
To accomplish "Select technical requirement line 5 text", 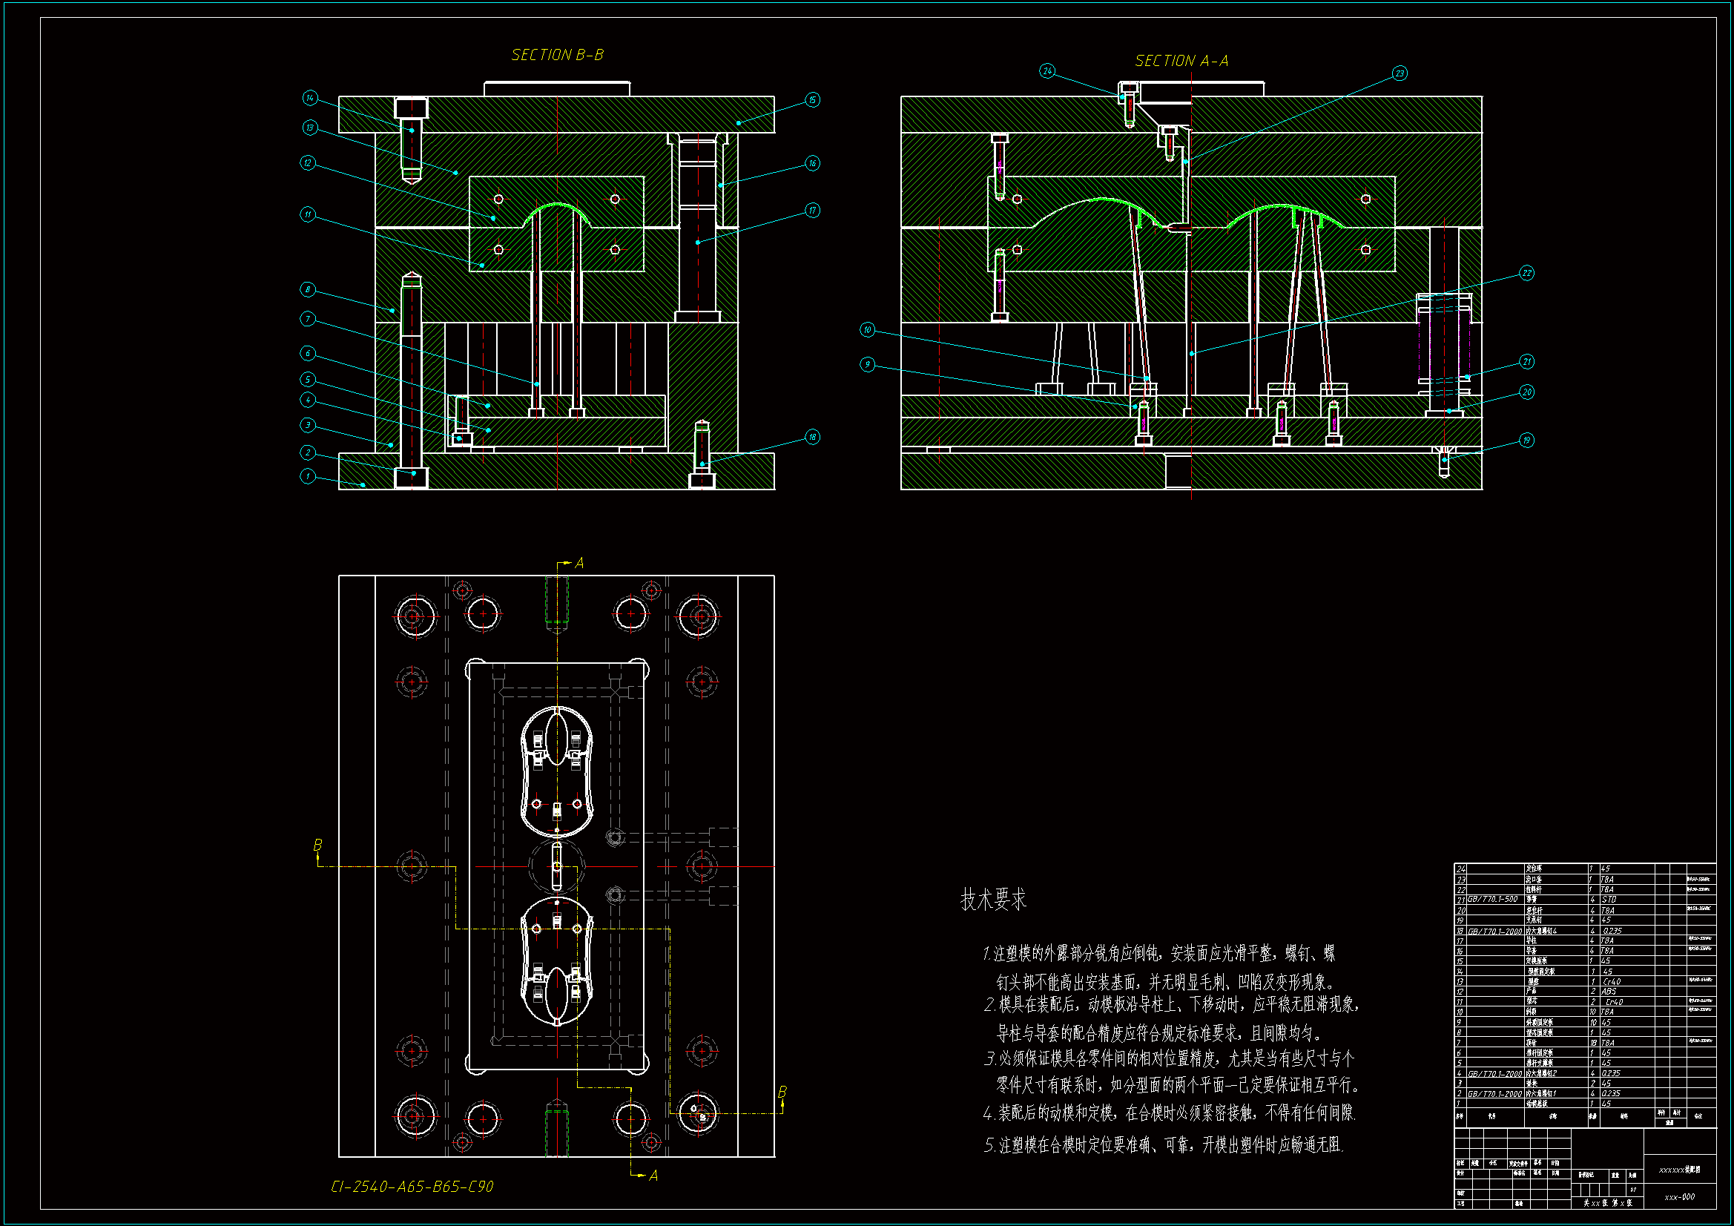I will pos(1163,1145).
